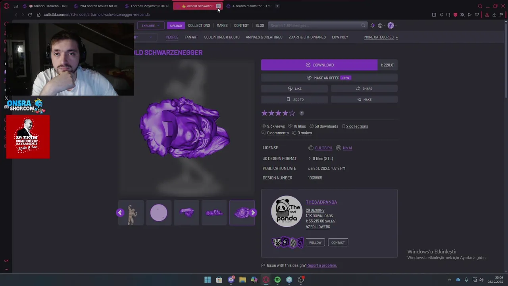
Task: Switch to the 294 search results tab
Action: 96,6
